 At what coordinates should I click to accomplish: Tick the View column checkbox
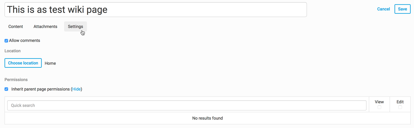(x=379, y=107)
